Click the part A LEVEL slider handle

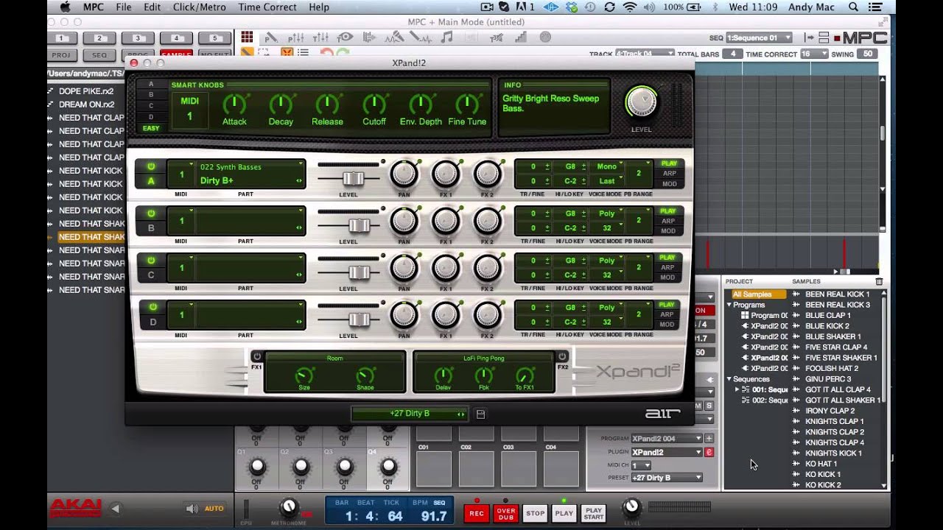354,178
